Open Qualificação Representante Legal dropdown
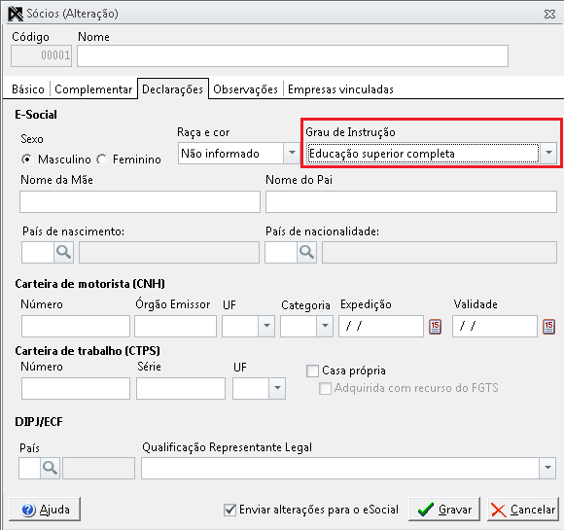The width and height of the screenshot is (564, 530). click(547, 468)
